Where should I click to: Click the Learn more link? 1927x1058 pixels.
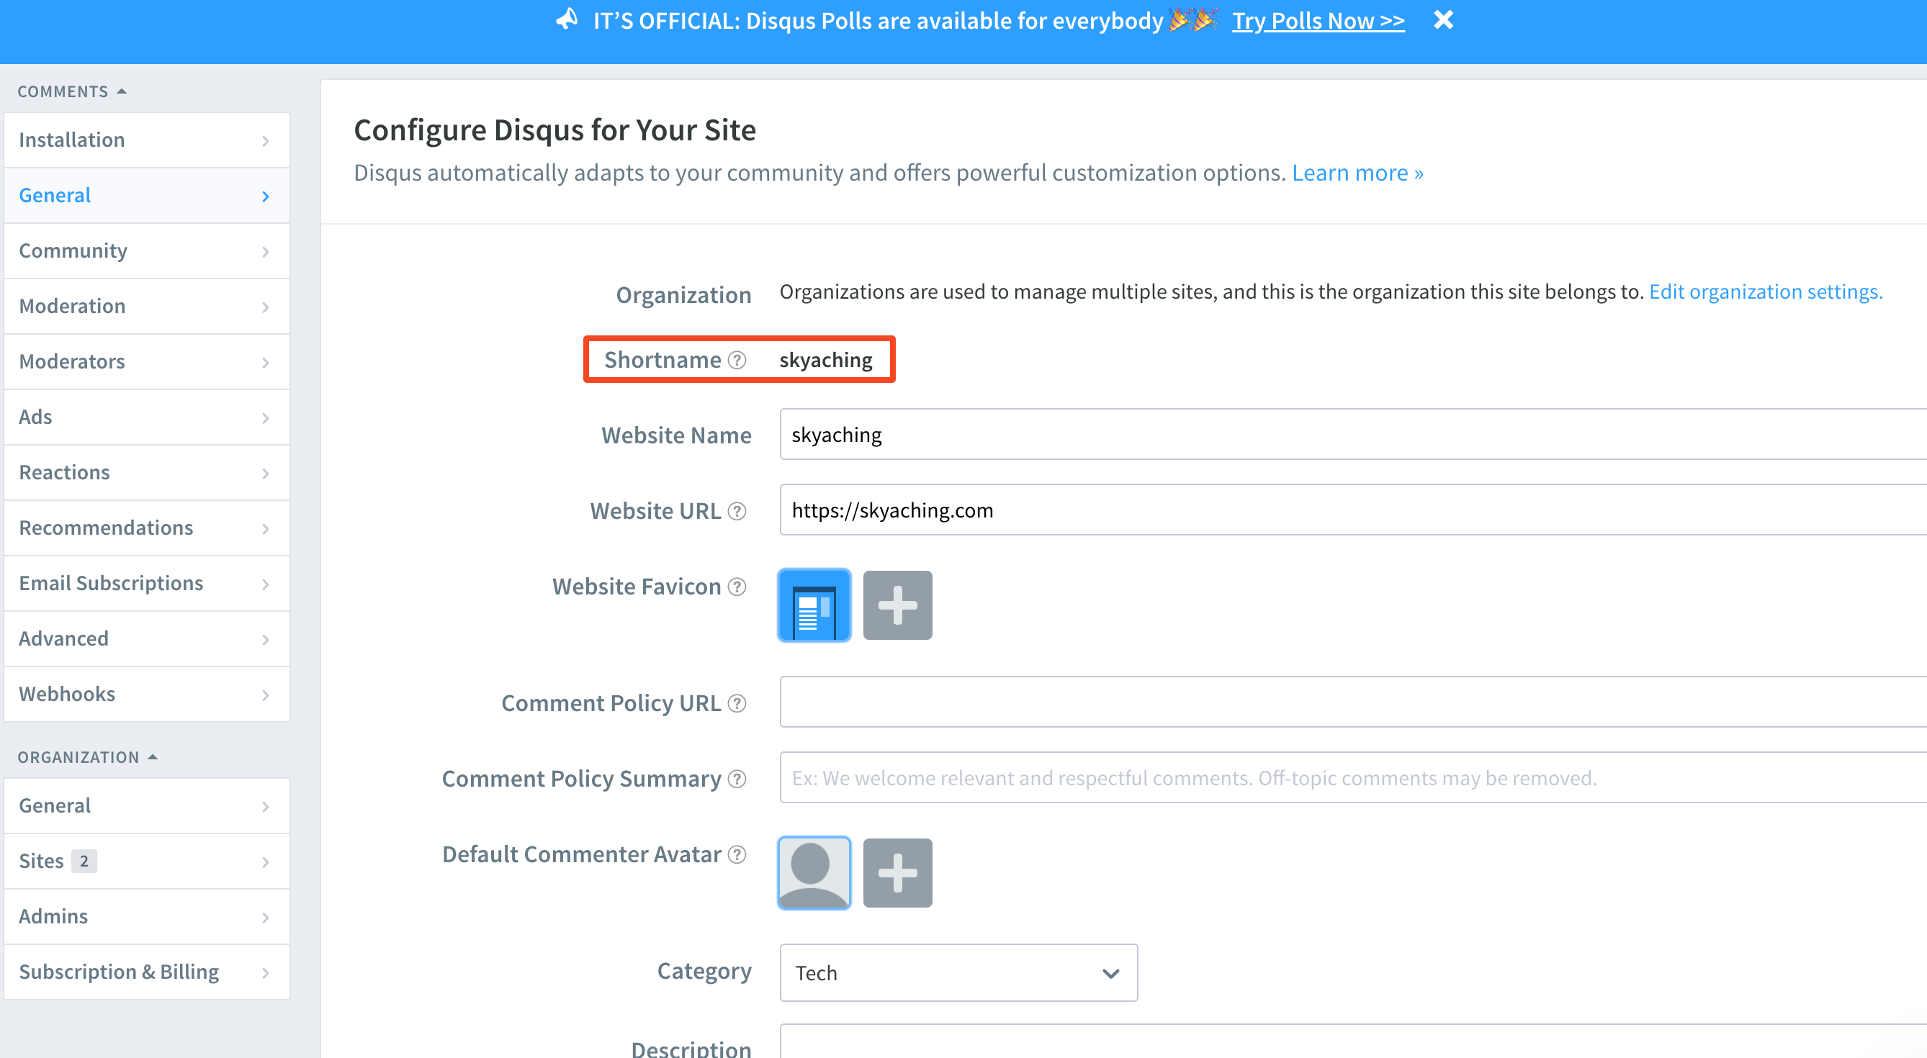[x=1357, y=173]
